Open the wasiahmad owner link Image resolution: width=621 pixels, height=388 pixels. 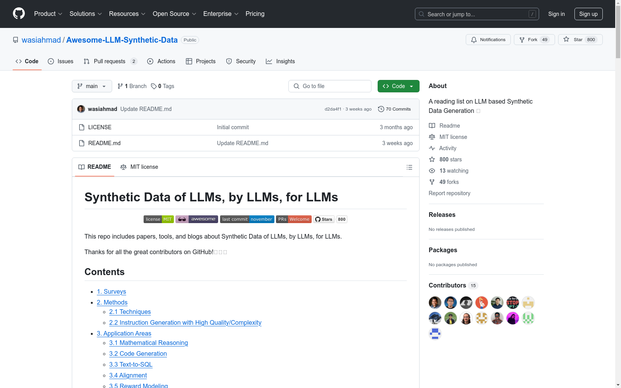pyautogui.click(x=41, y=40)
